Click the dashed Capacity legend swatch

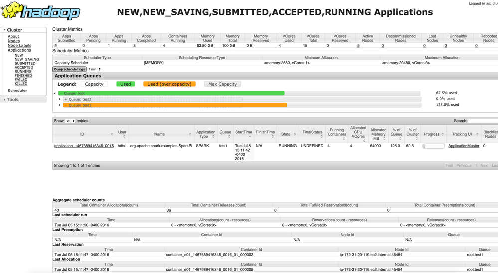pos(94,84)
